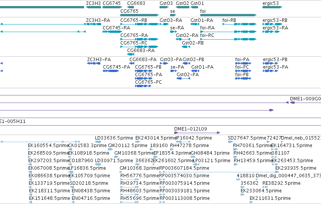Select the GstO2 gene label

183,3
